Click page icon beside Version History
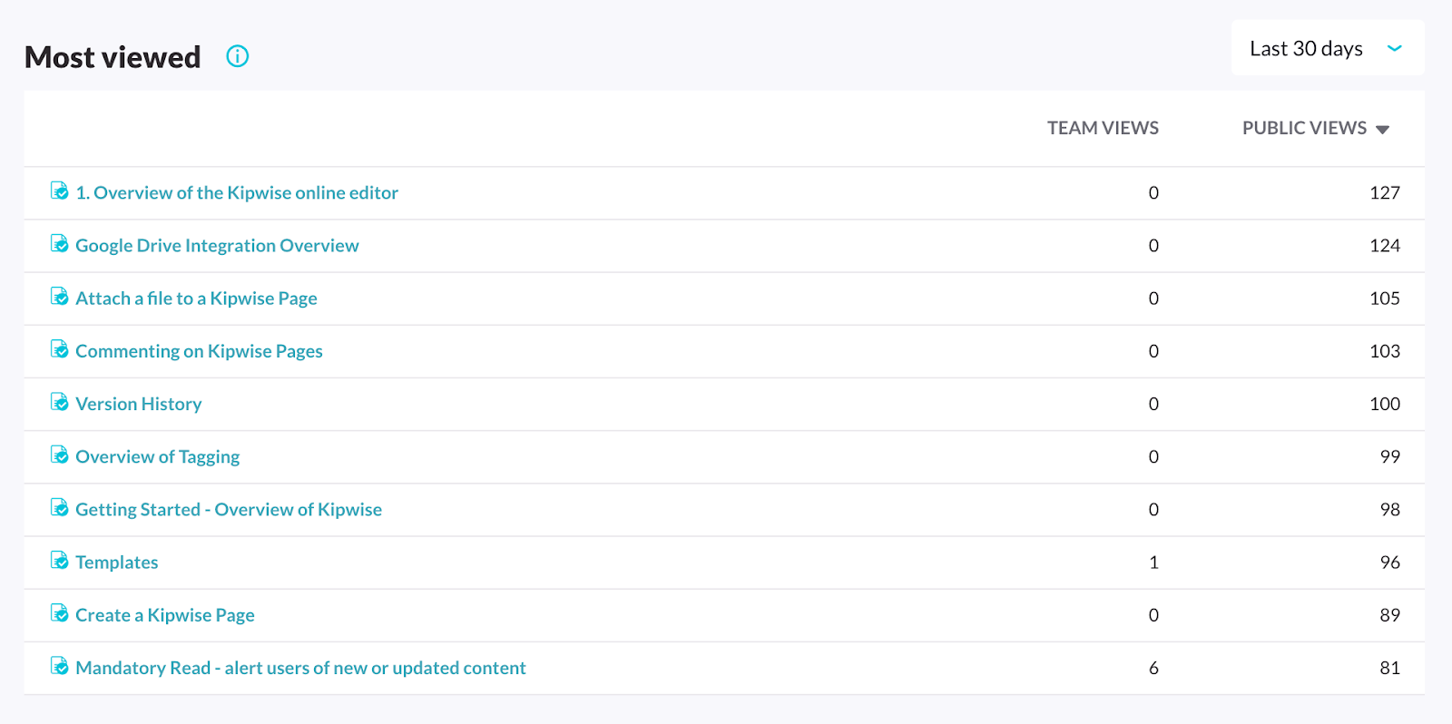Screen dimensions: 1452x724 59,402
